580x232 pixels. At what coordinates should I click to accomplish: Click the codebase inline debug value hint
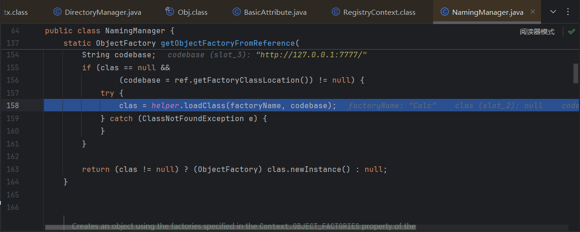(267, 55)
